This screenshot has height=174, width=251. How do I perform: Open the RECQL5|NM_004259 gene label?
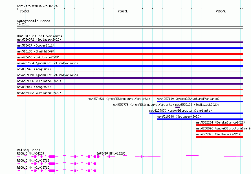click(x=30, y=153)
